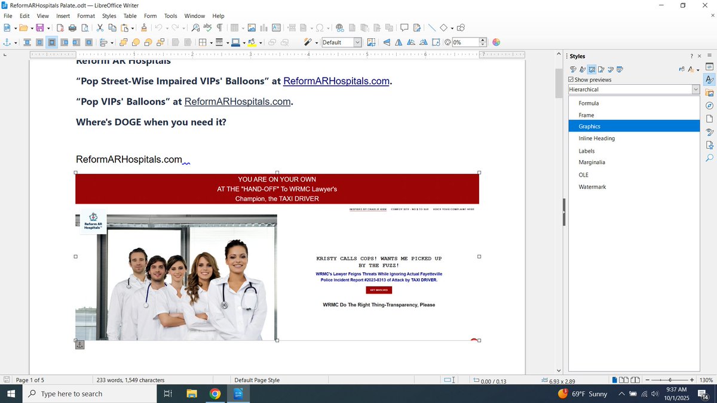717x403 pixels.
Task: Switch to Table Styles in Styles panel
Action: coord(620,69)
